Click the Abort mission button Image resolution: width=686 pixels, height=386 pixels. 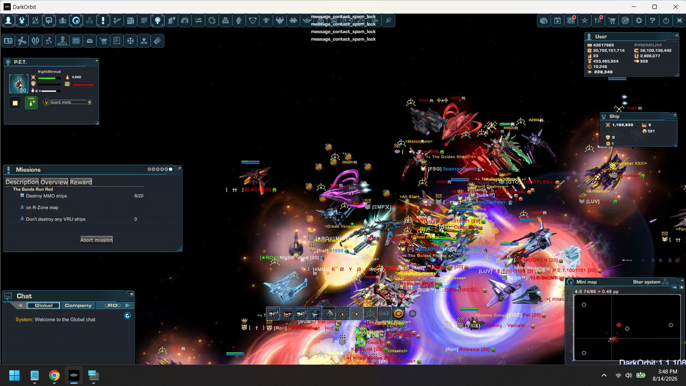96,240
